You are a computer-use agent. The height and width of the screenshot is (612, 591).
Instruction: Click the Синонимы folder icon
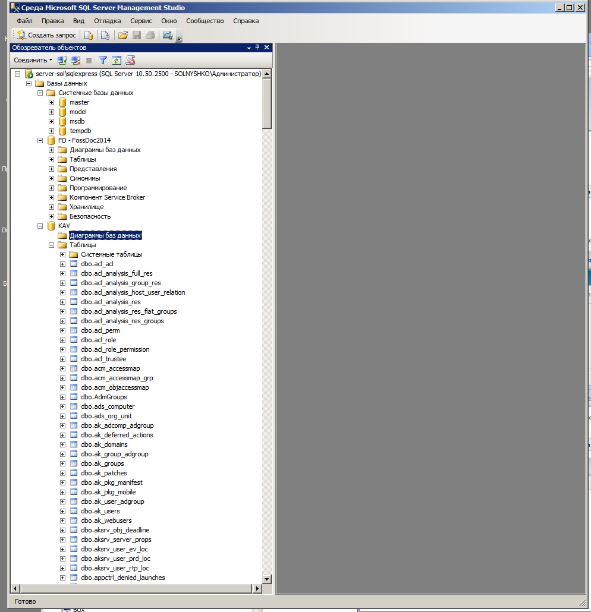pos(62,178)
